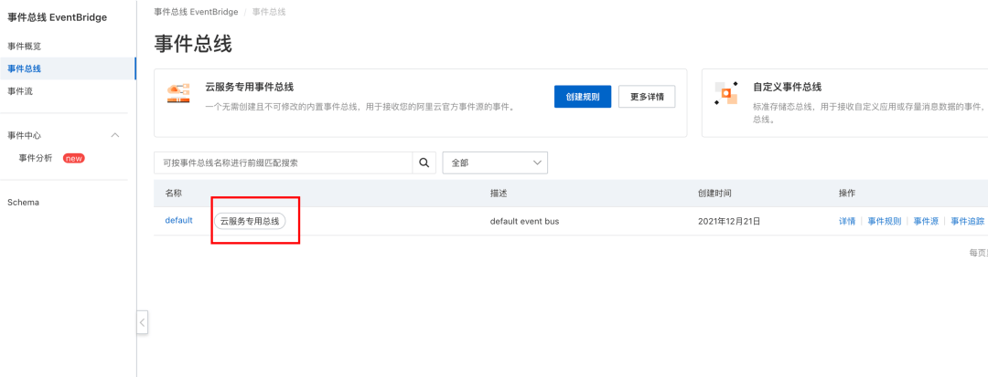The image size is (988, 377).
Task: Select 事件总线 in the sidebar
Action: (x=68, y=68)
